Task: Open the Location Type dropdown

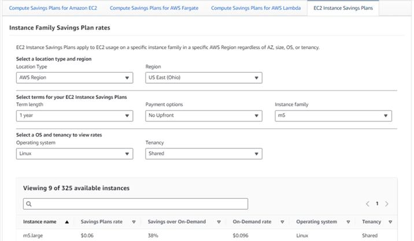Action: [x=75, y=77]
